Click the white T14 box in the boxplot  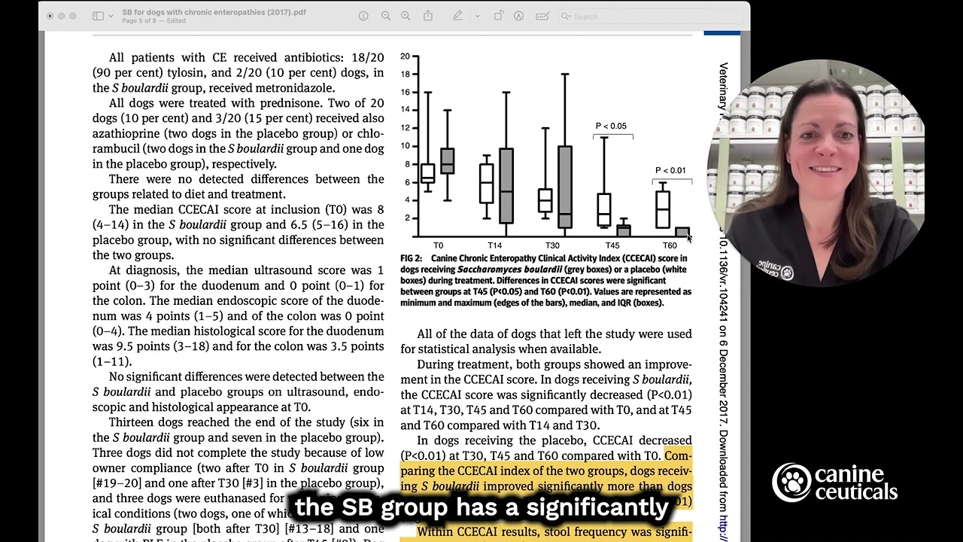point(486,184)
